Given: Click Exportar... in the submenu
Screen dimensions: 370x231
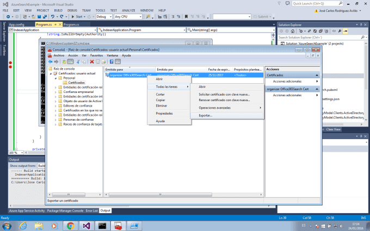Looking at the screenshot, I should click(x=227, y=115).
